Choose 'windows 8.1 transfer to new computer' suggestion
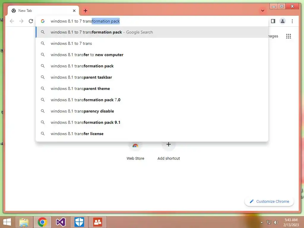The width and height of the screenshot is (304, 228). click(152, 55)
